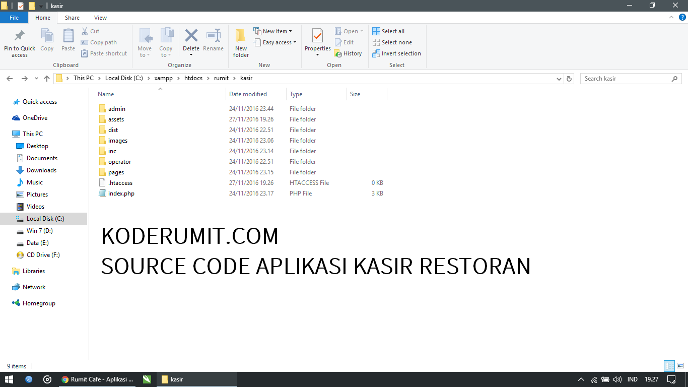Open the New item dropdown
Viewport: 688px width, 387px height.
274,31
